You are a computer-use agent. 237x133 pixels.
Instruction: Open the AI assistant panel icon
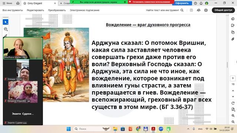pyautogui.click(x=233, y=19)
